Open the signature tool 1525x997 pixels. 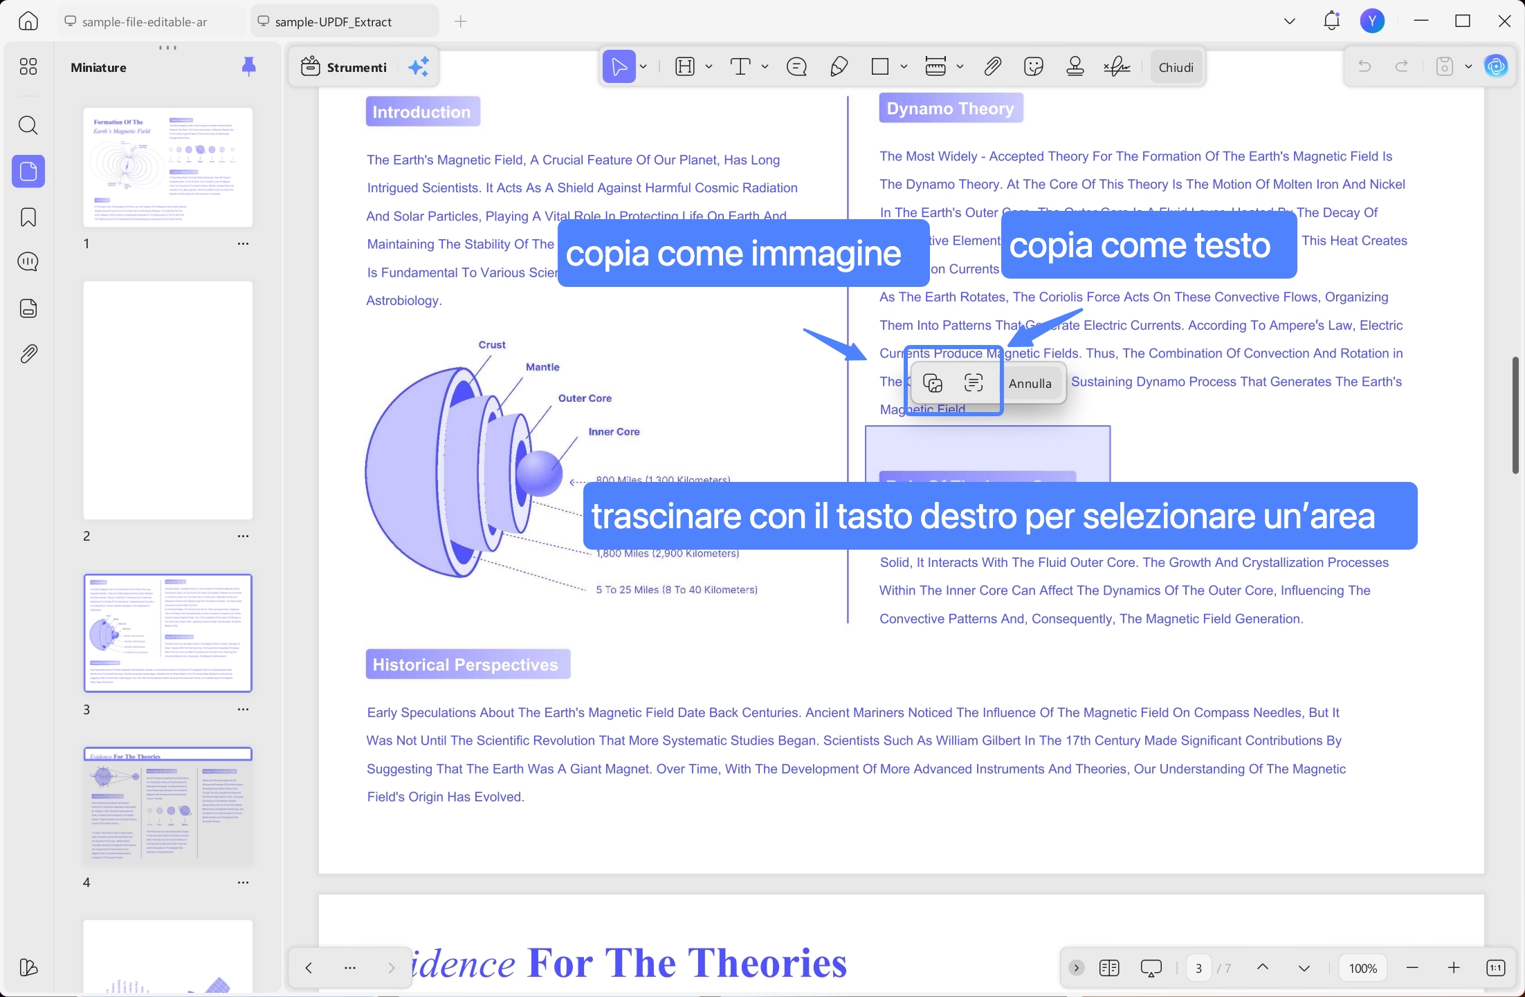coord(1117,66)
